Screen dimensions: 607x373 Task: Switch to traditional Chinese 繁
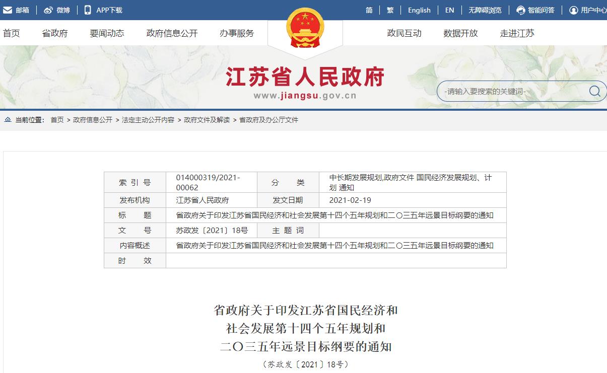click(x=390, y=10)
